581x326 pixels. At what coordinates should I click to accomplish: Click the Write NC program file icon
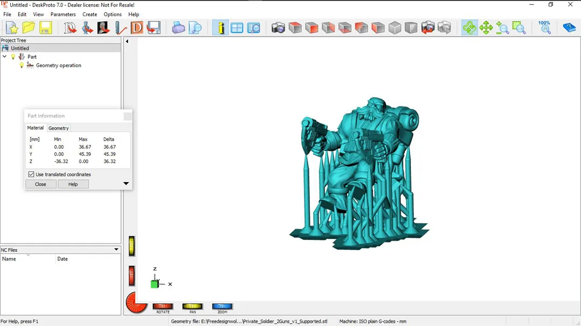click(153, 28)
